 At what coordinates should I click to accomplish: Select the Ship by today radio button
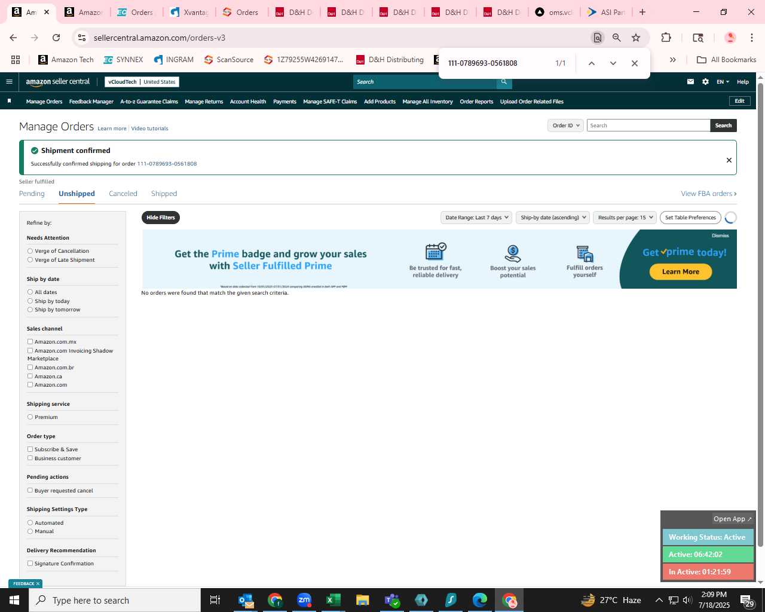(x=30, y=301)
